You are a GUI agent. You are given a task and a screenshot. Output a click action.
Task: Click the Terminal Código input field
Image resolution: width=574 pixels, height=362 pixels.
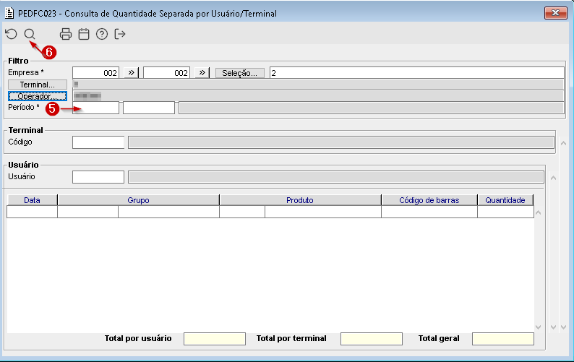pos(98,142)
